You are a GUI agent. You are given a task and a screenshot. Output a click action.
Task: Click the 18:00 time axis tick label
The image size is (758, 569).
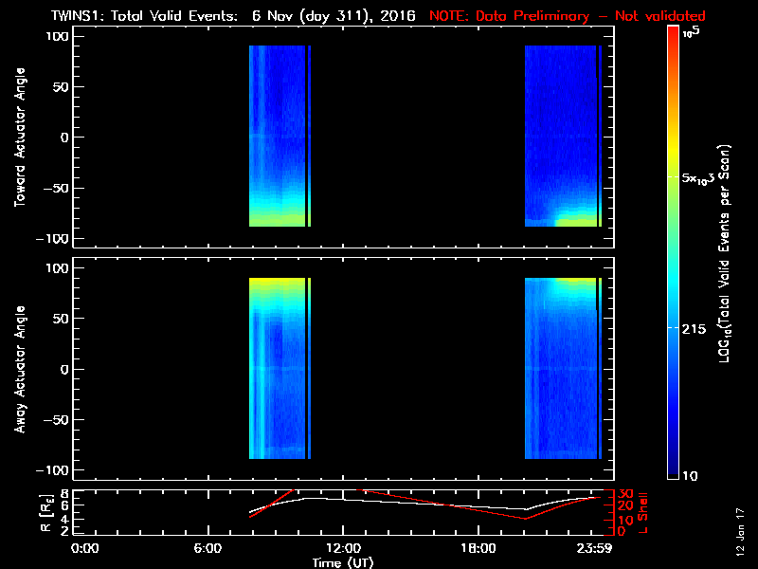coord(478,549)
